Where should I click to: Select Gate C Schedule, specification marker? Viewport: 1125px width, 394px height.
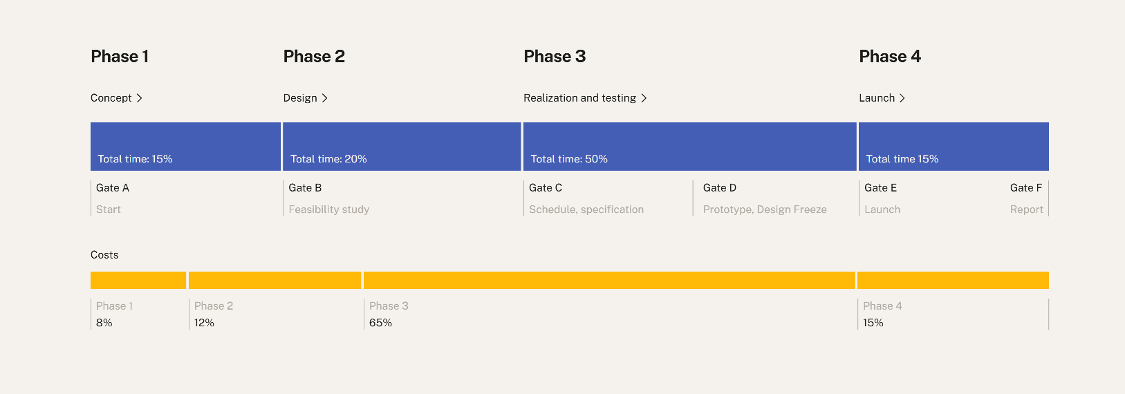click(x=586, y=198)
